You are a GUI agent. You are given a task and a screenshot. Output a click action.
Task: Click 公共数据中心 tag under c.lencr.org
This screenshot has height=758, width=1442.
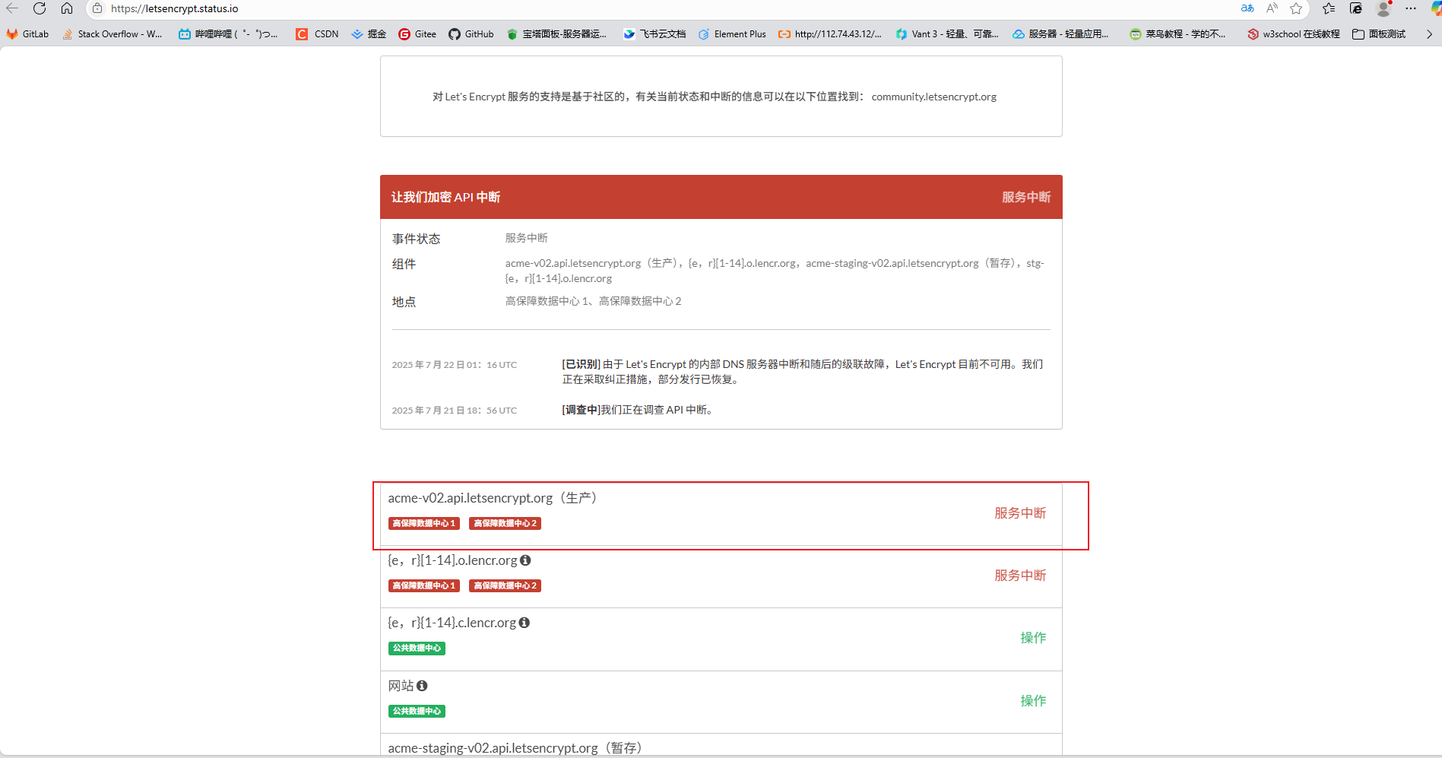coord(417,649)
